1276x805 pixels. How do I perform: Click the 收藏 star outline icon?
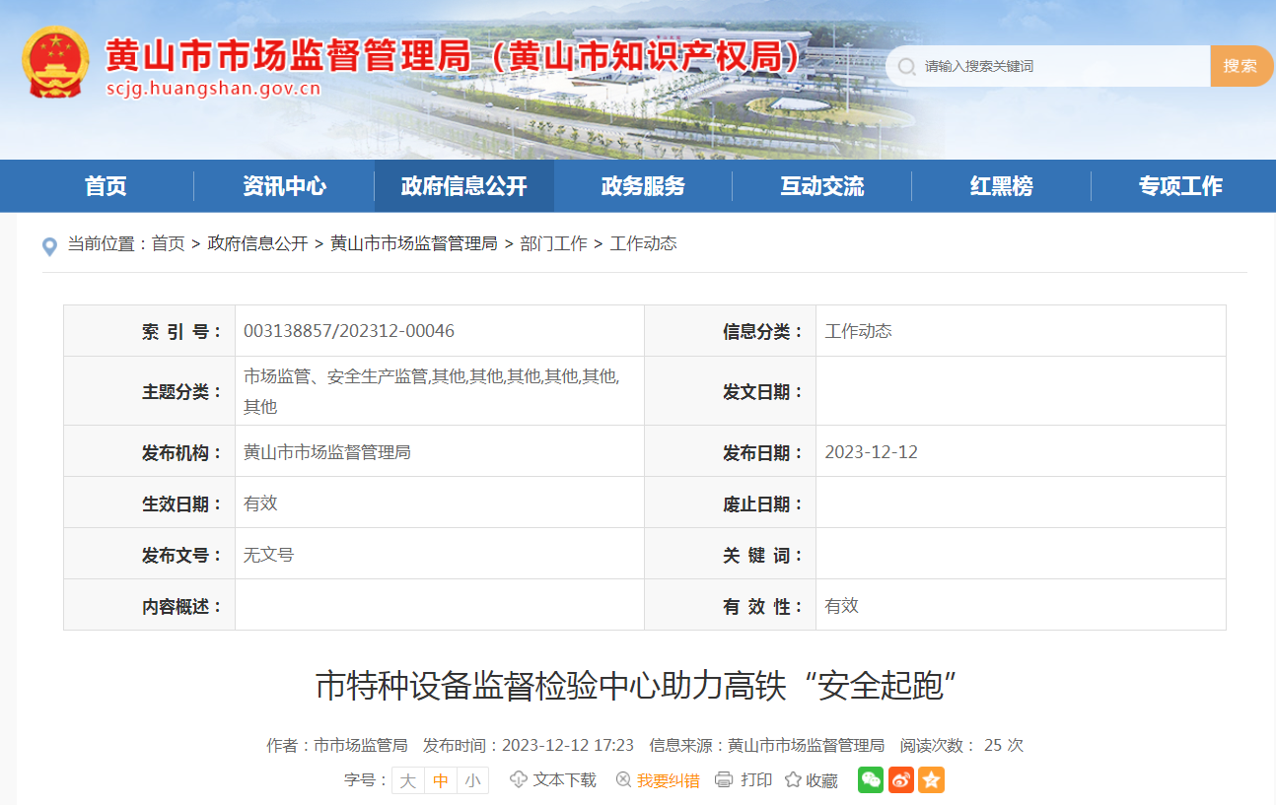(x=793, y=780)
